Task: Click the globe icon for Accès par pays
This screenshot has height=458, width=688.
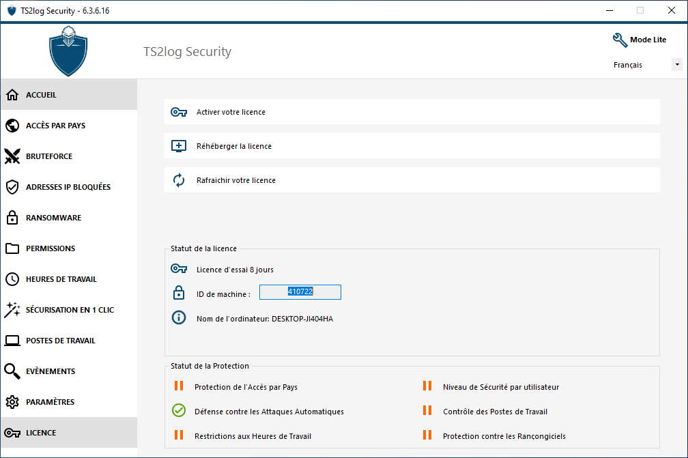Action: (12, 126)
